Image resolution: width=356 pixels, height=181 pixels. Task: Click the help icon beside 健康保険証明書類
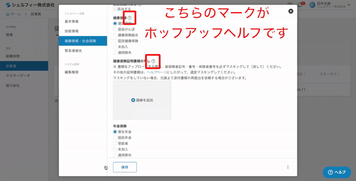point(153,61)
